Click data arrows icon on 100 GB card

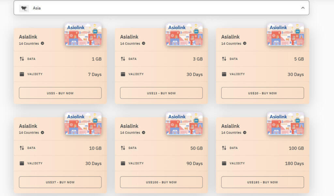point(224,148)
